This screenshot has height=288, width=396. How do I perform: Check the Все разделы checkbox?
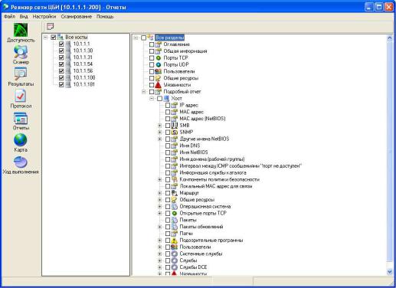pyautogui.click(x=143, y=38)
